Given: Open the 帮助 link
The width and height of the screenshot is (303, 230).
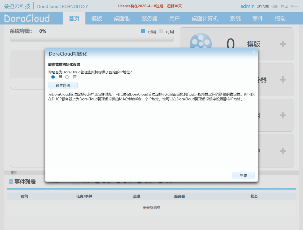Looking at the screenshot, I should tap(284, 6).
